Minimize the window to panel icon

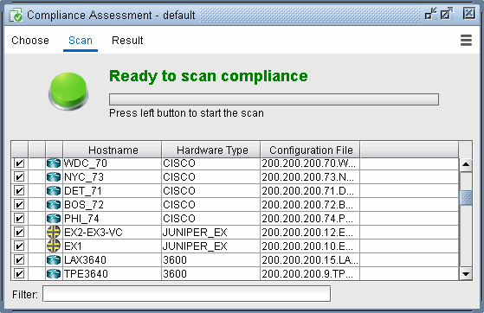coord(430,14)
